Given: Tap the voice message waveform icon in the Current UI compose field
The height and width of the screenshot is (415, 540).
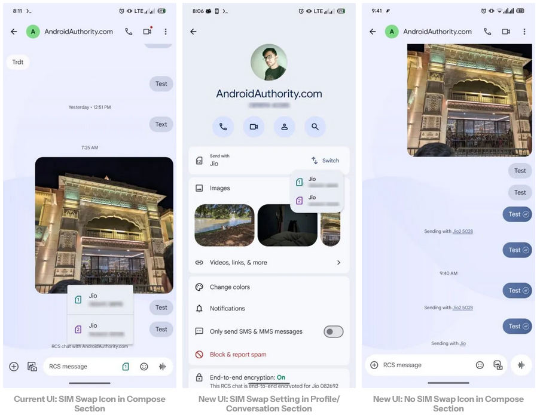Looking at the screenshot, I should tap(162, 367).
